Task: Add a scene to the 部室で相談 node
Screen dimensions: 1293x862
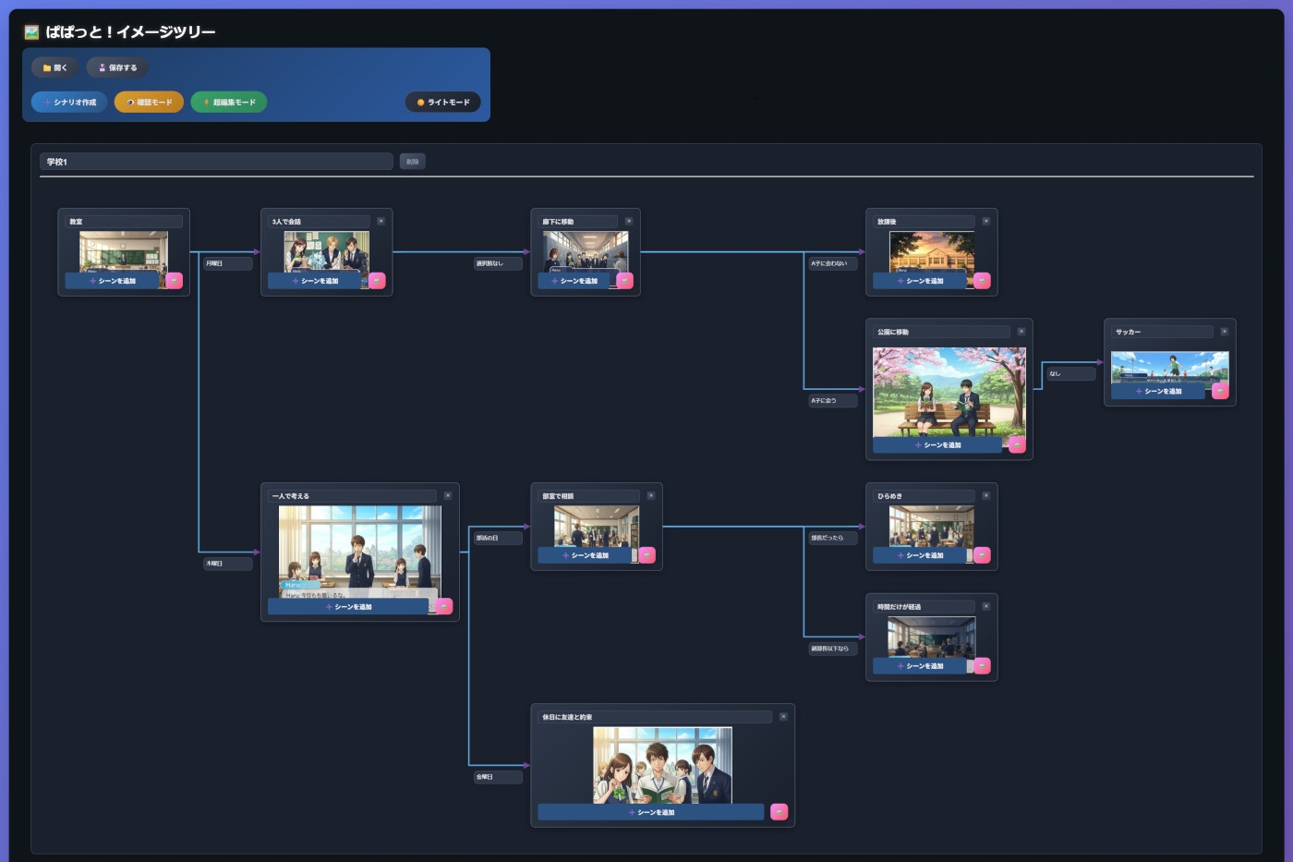Action: 585,555
